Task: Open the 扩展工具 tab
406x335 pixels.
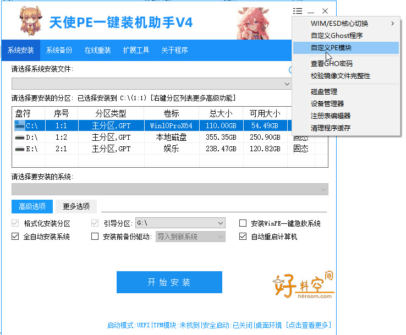Action: (136, 50)
